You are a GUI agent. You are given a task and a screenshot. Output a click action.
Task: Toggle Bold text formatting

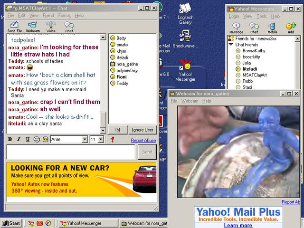point(10,139)
